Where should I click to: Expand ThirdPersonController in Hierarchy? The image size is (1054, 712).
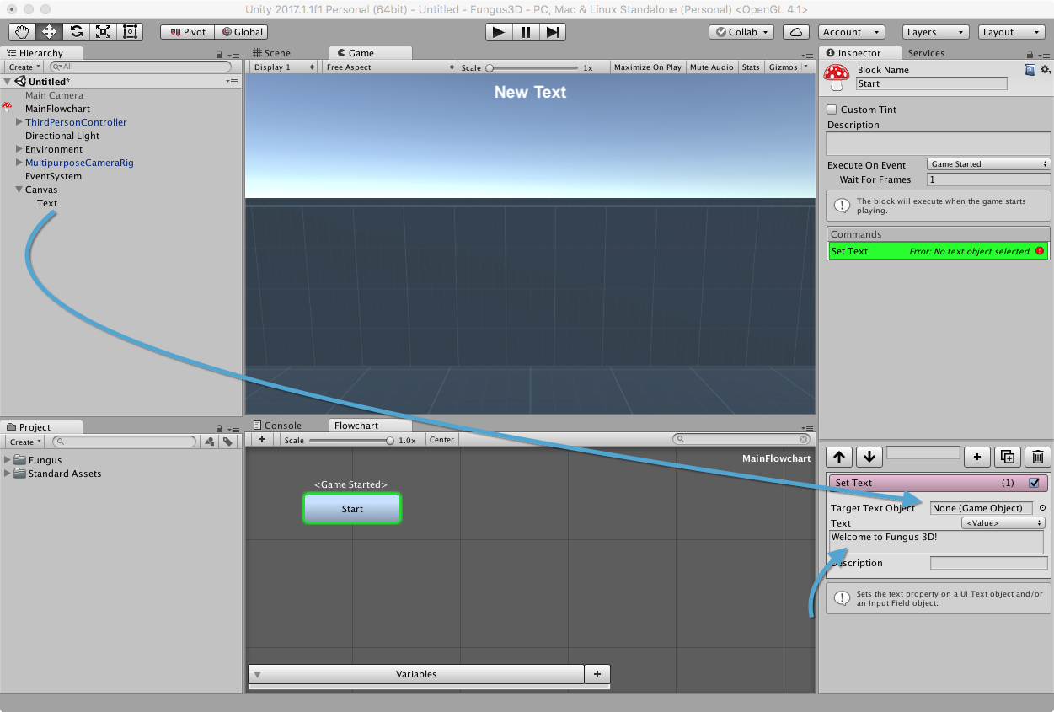19,122
